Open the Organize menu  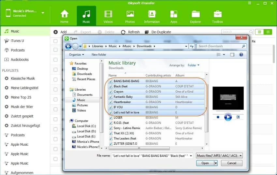tap(76, 55)
